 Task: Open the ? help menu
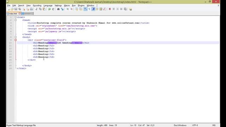coord(97,6)
